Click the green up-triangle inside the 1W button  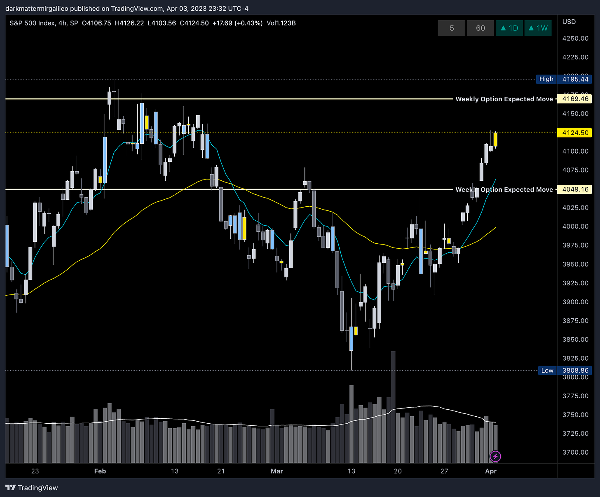(532, 28)
